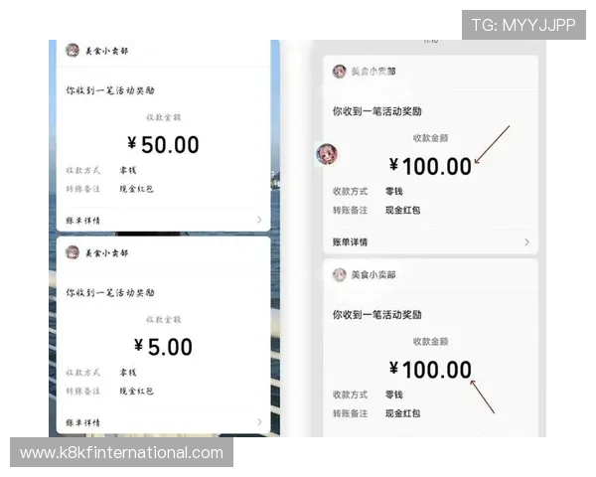The height and width of the screenshot is (477, 596).
Task: Select 现金红包 remark in the ¥5.00 card
Action: click(136, 391)
